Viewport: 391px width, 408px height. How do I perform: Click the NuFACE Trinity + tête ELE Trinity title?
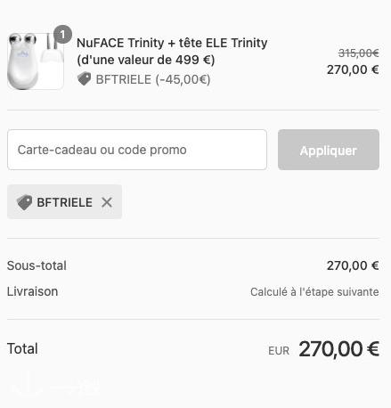(172, 43)
